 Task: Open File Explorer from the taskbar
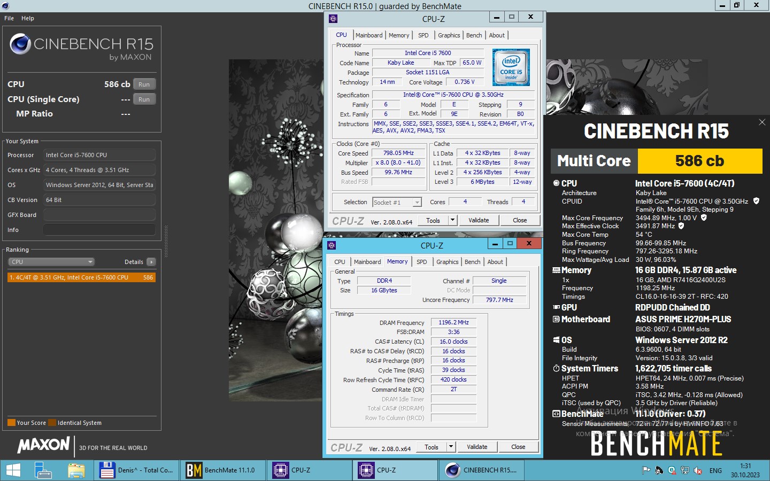[76, 470]
